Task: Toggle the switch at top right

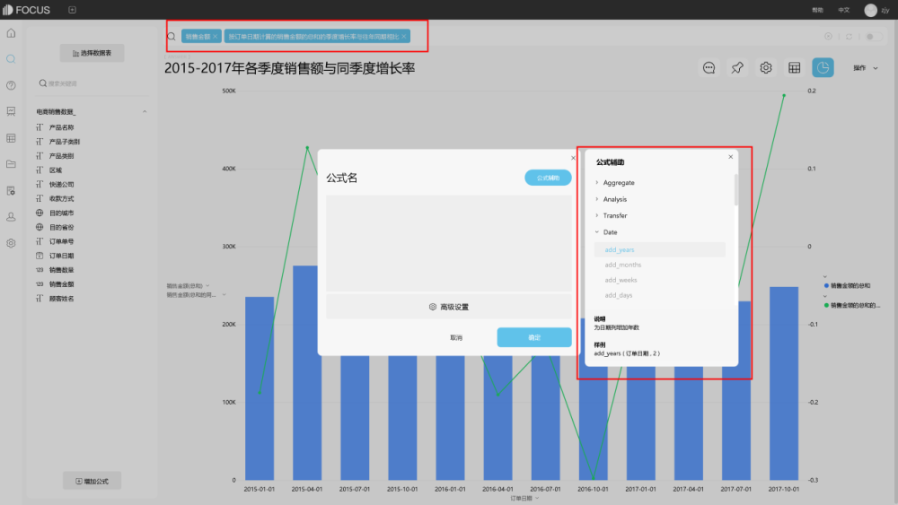Action: click(874, 37)
